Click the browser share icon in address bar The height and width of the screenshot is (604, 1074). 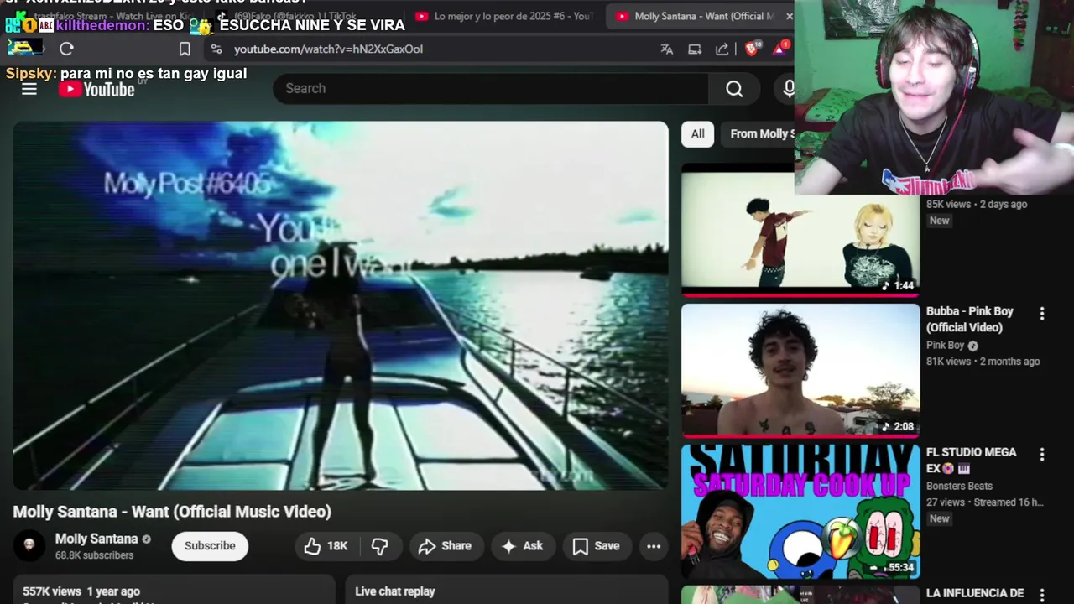pos(722,49)
